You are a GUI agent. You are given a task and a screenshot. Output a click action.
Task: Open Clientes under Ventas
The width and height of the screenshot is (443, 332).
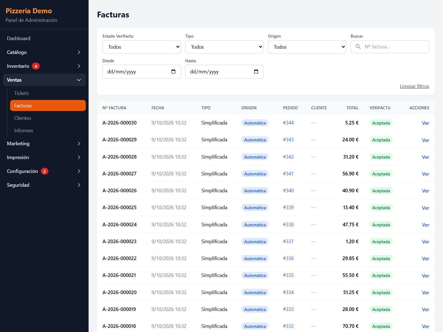[x=48, y=118]
